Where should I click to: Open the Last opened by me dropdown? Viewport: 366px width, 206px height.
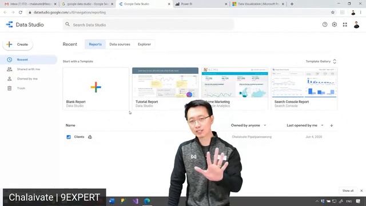pos(305,125)
